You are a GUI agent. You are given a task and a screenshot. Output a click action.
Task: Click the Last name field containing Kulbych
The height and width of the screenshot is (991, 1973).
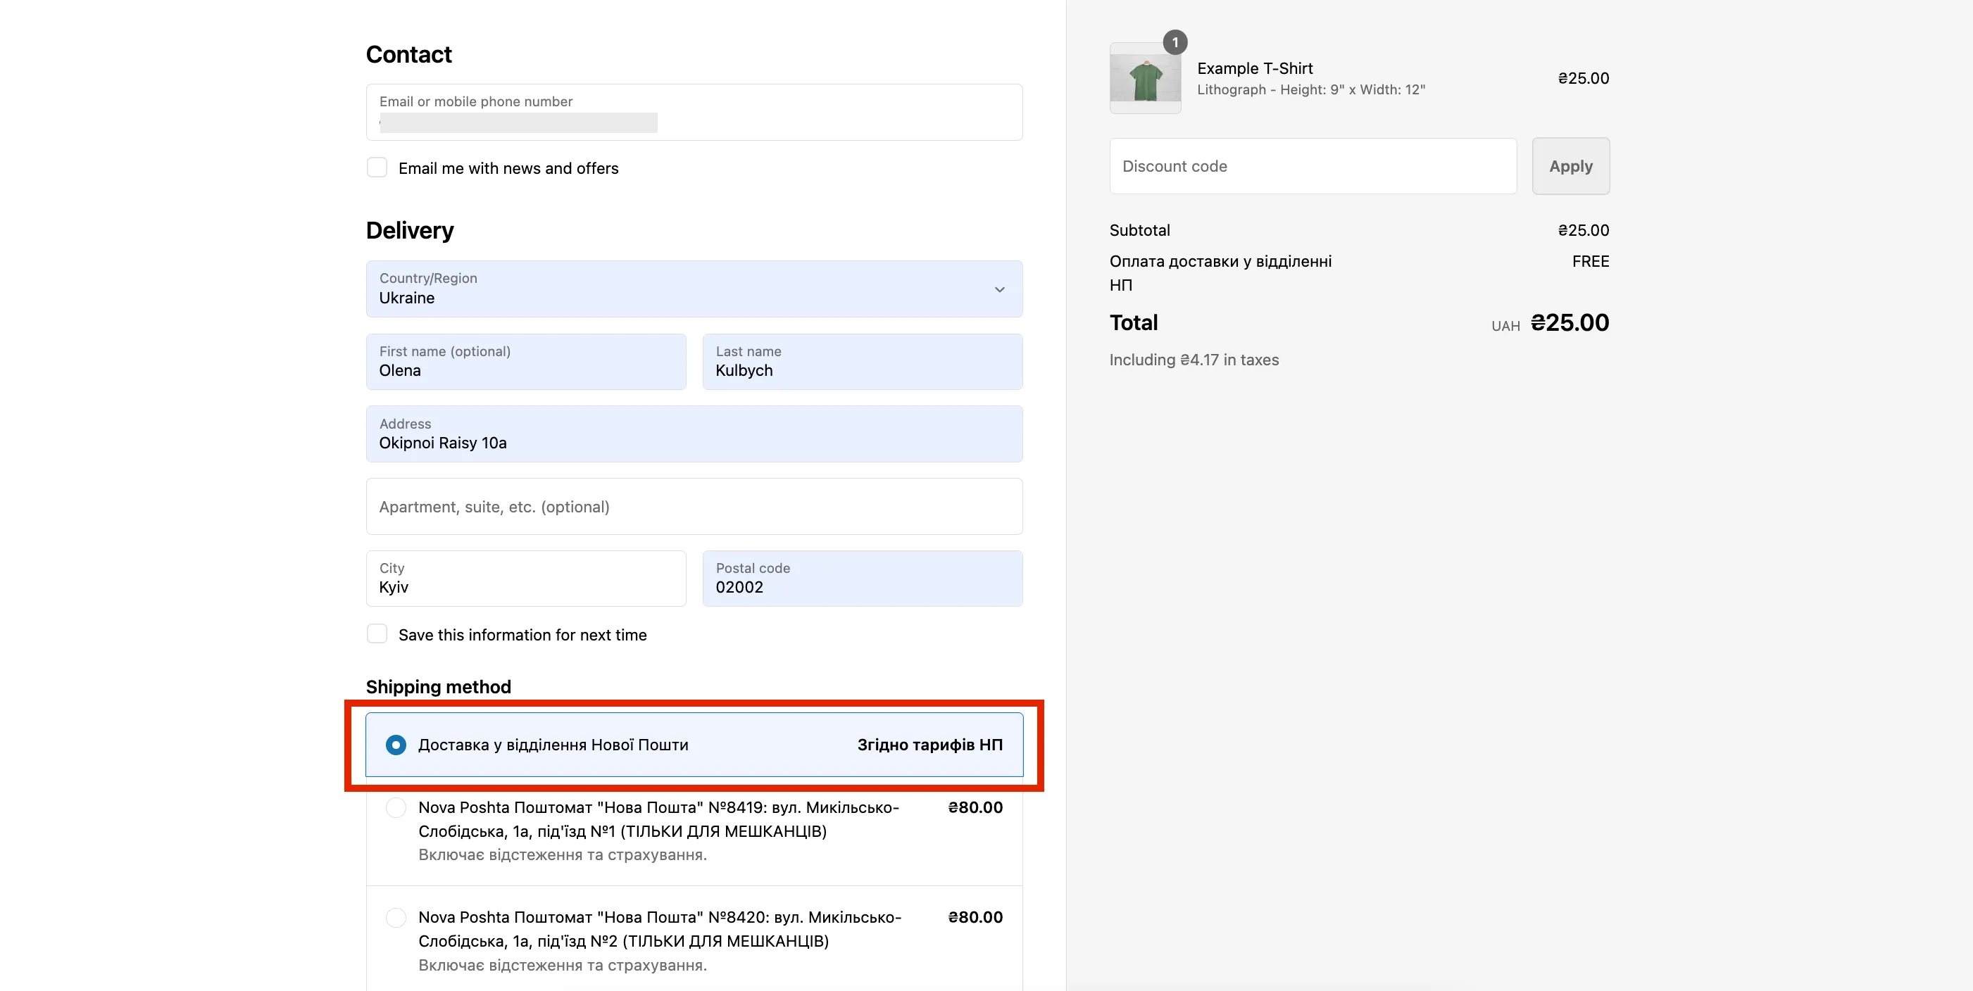862,362
